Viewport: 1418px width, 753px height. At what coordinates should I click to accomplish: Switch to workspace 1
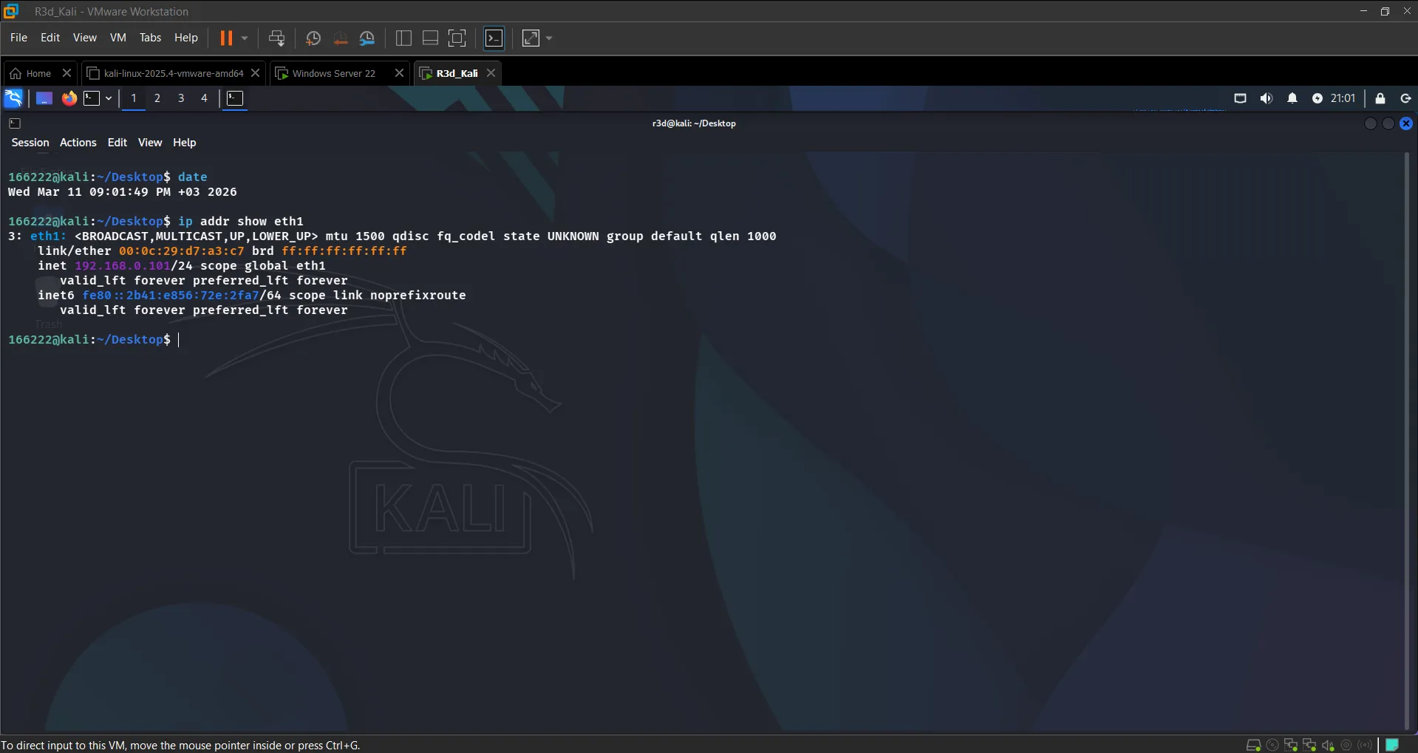[134, 98]
